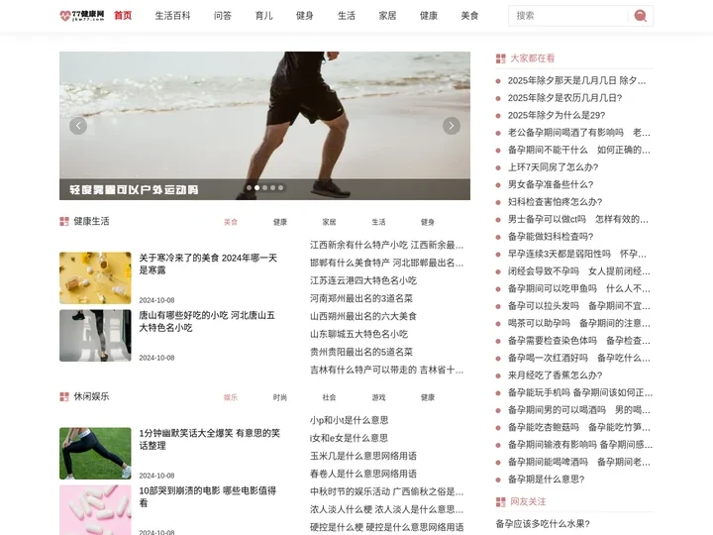The height and width of the screenshot is (535, 713).
Task: Select the fifth carousel indicator dot
Action: tap(280, 187)
